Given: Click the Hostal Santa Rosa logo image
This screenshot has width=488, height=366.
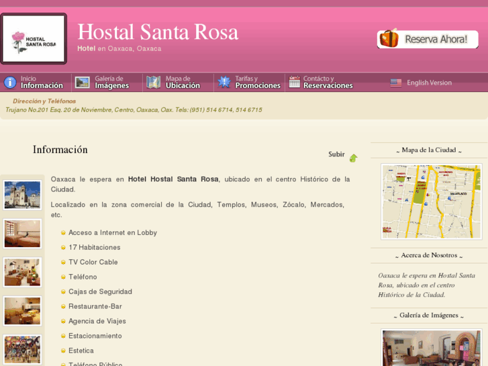Looking at the screenshot, I should coord(34,39).
